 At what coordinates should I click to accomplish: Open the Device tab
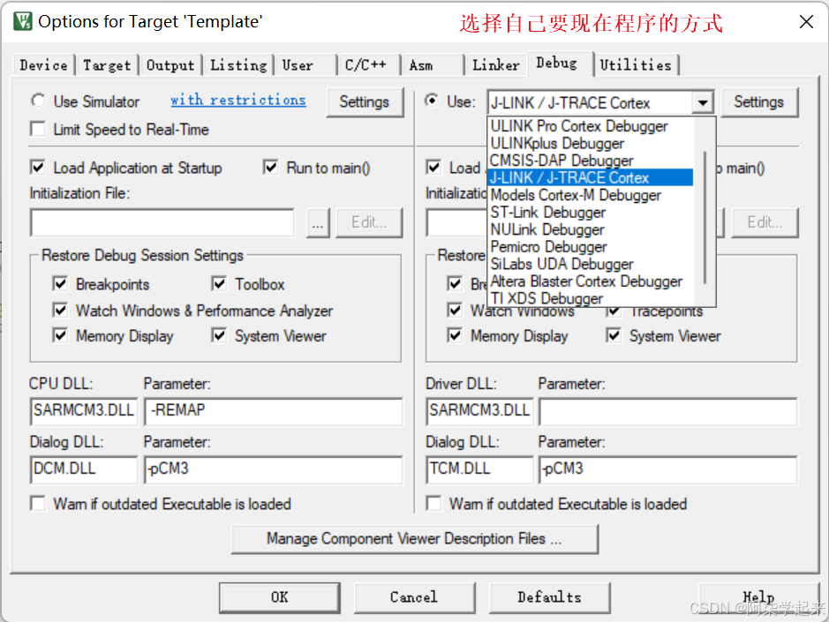click(x=42, y=64)
